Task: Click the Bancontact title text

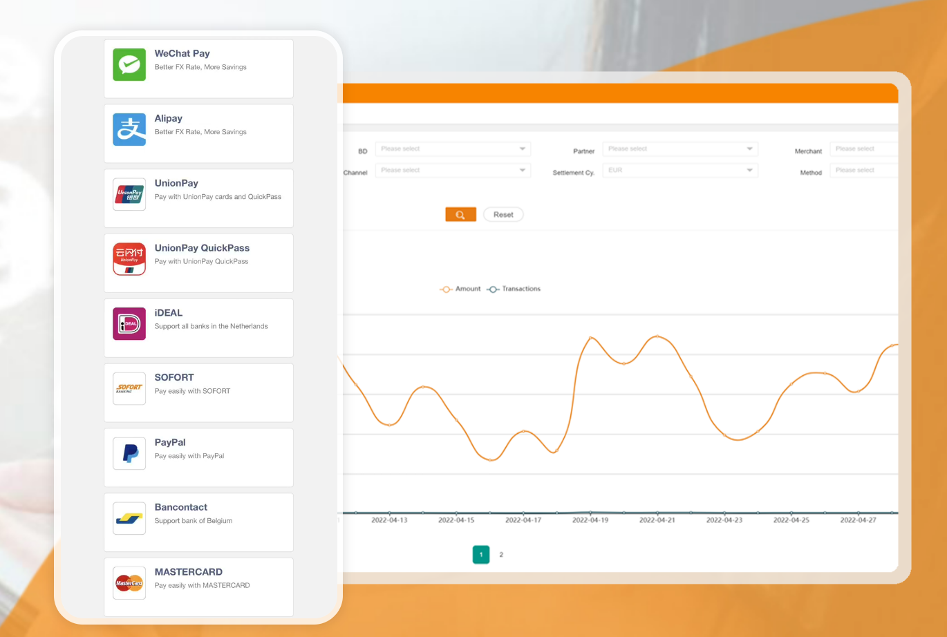Action: pyautogui.click(x=180, y=507)
